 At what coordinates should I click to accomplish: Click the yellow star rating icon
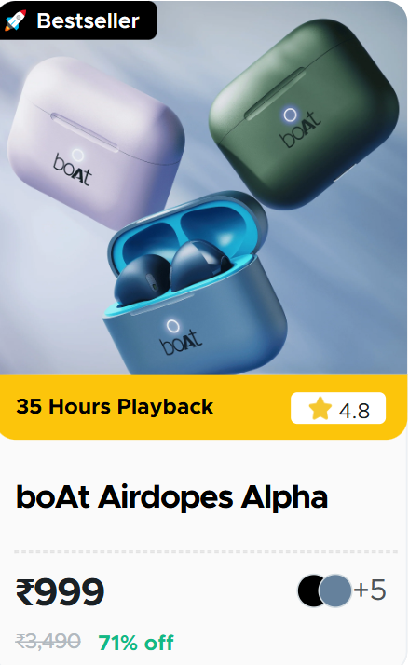click(x=320, y=409)
